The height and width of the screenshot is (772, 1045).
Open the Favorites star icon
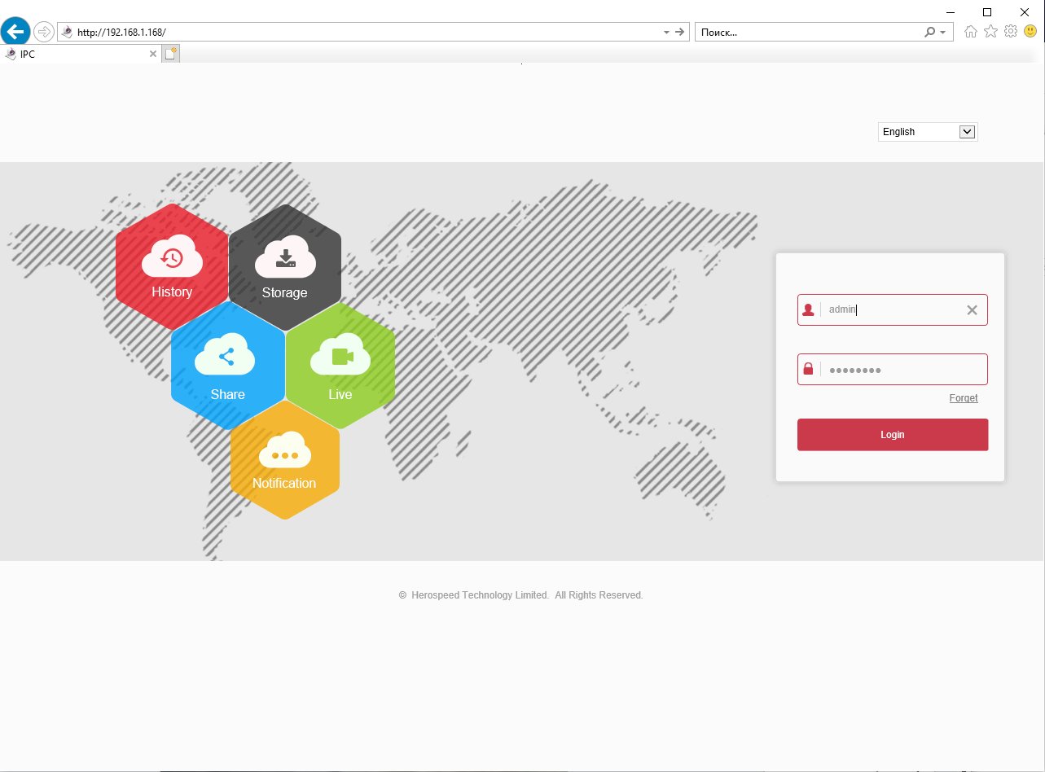[990, 32]
